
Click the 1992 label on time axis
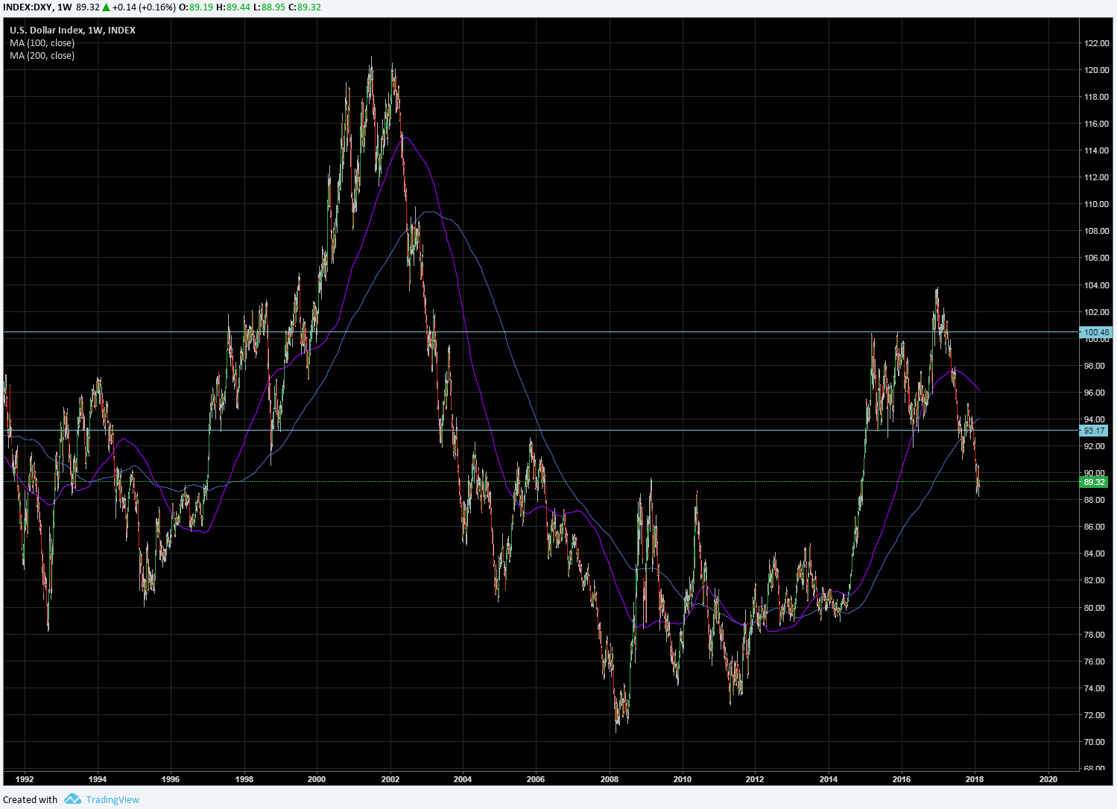tap(25, 779)
